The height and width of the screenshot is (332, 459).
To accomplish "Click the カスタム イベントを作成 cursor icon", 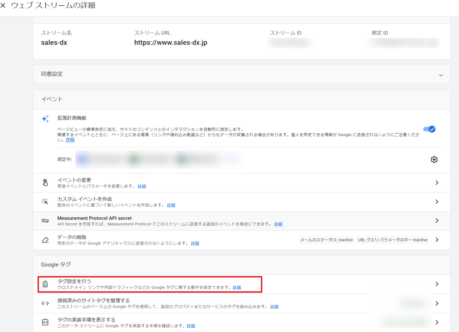I will click(45, 201).
